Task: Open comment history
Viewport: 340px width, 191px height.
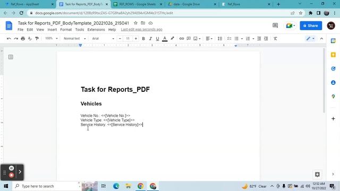Action: 275,25
